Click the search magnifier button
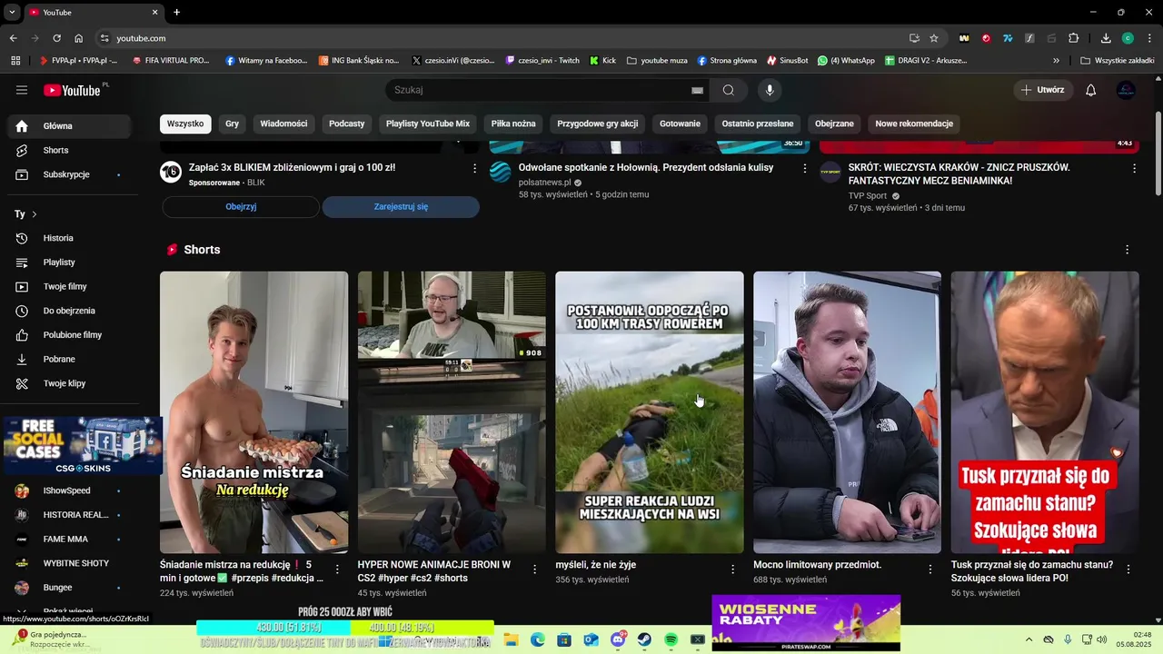Viewport: 1163px width, 654px height. tap(729, 90)
